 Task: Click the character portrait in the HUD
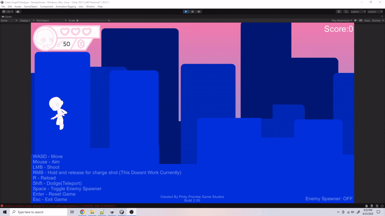click(x=45, y=39)
